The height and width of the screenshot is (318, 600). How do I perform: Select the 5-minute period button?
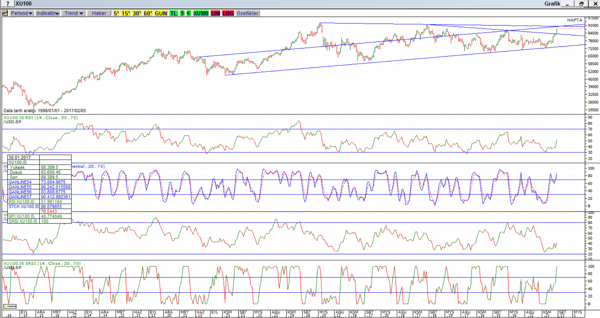(116, 13)
